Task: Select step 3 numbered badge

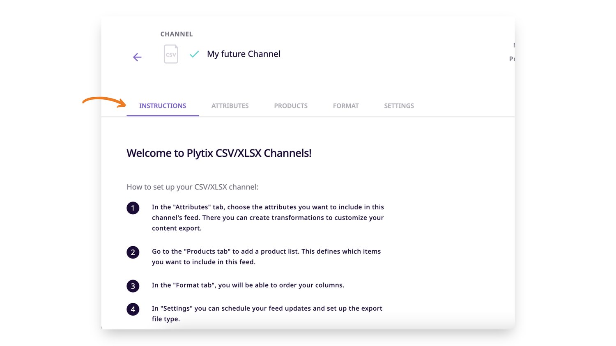Action: [x=133, y=286]
